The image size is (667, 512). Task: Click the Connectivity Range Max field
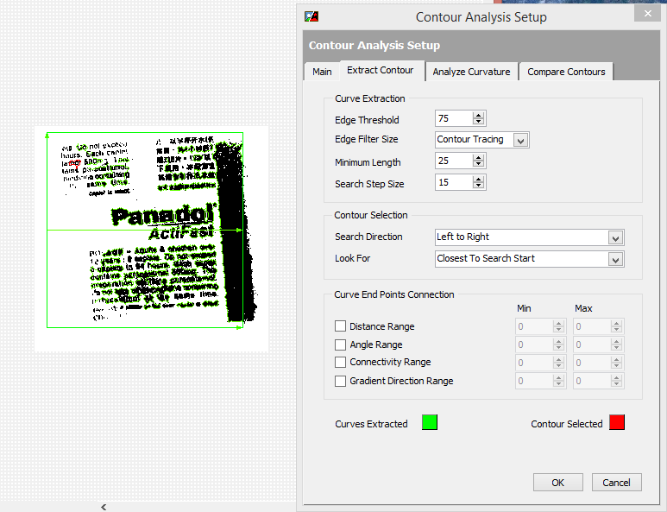(x=592, y=363)
